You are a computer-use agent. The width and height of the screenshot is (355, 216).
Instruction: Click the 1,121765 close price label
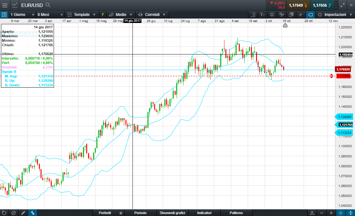[x=346, y=125]
